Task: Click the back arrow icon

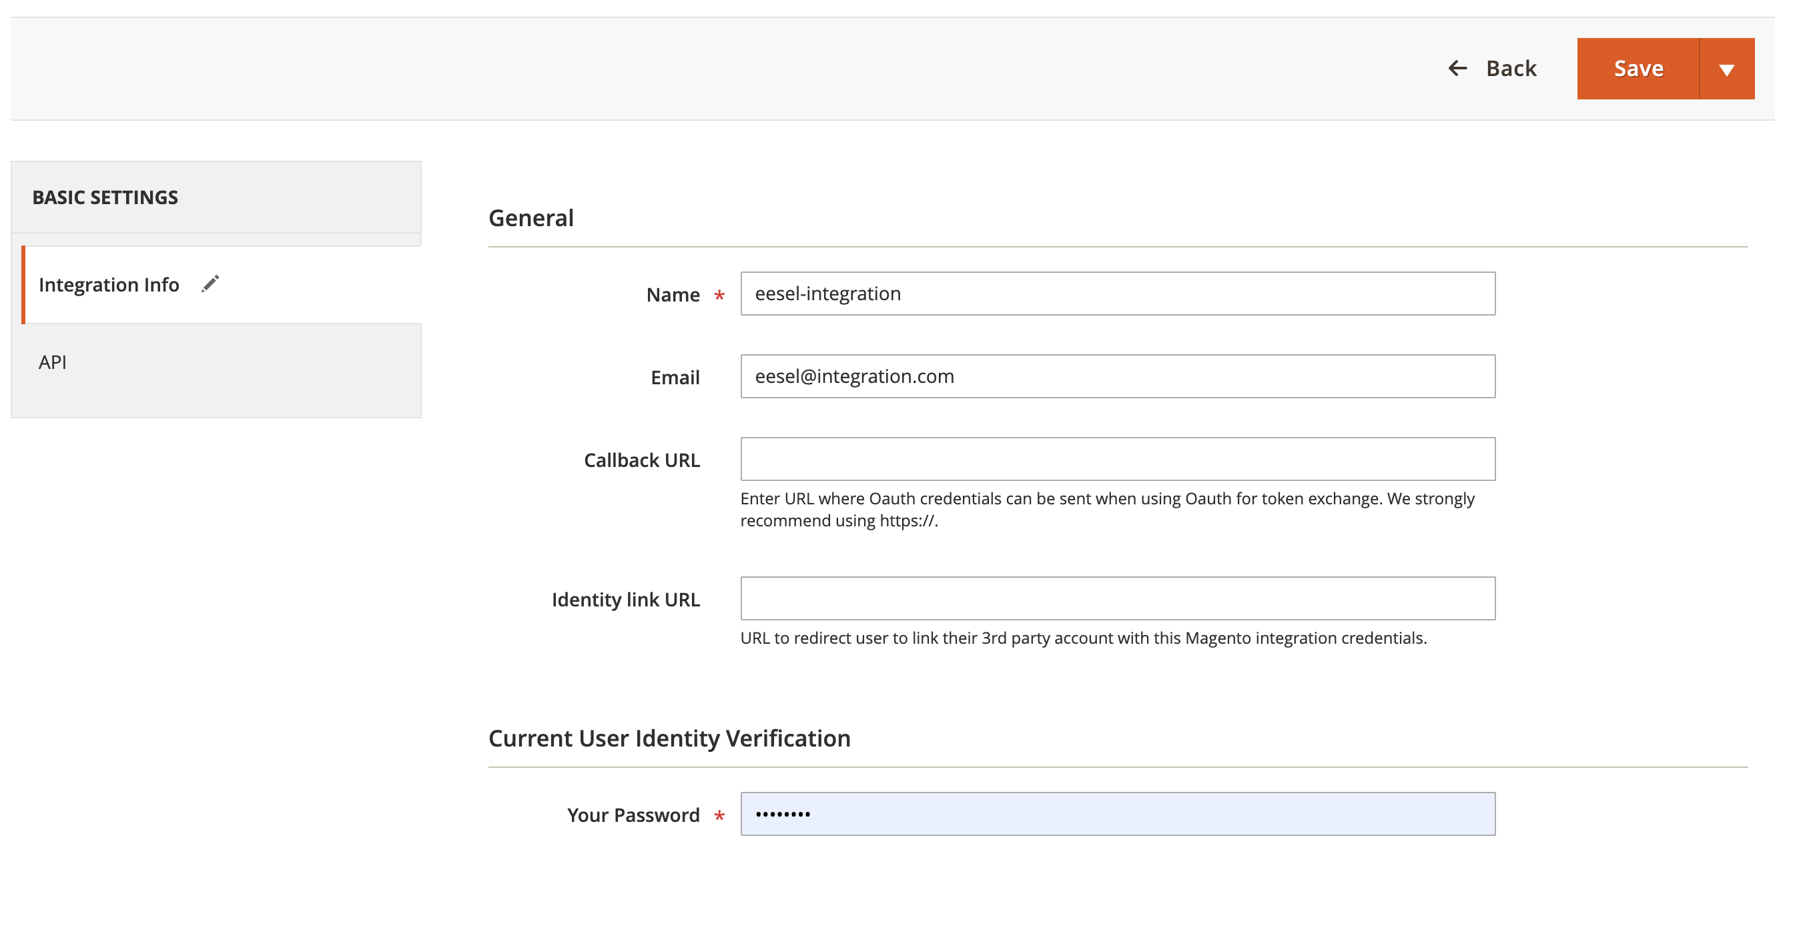Action: [1457, 68]
